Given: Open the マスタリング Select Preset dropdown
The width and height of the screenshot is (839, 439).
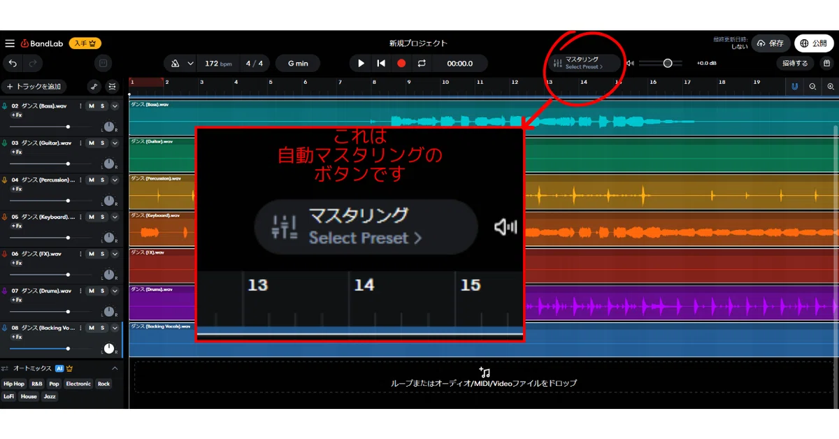Looking at the screenshot, I should pyautogui.click(x=584, y=64).
